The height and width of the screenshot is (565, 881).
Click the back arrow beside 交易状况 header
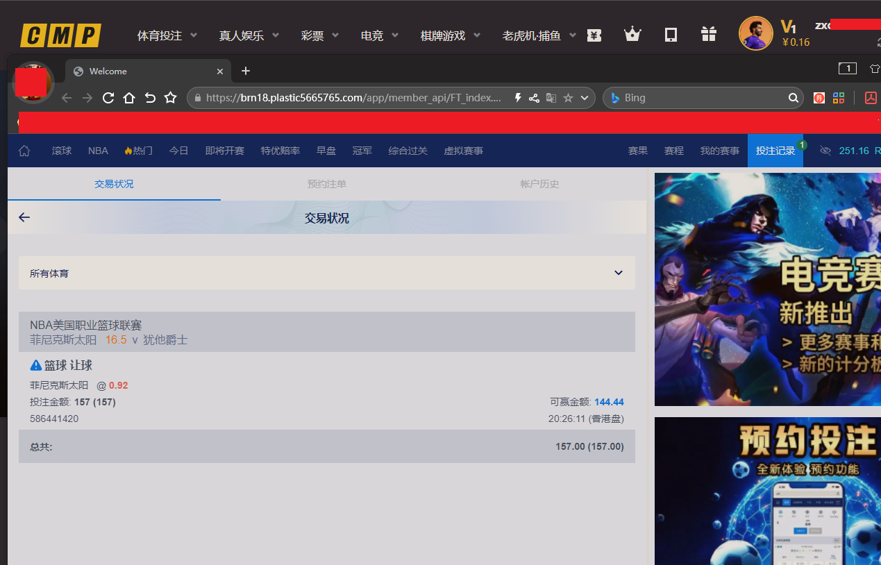click(24, 217)
